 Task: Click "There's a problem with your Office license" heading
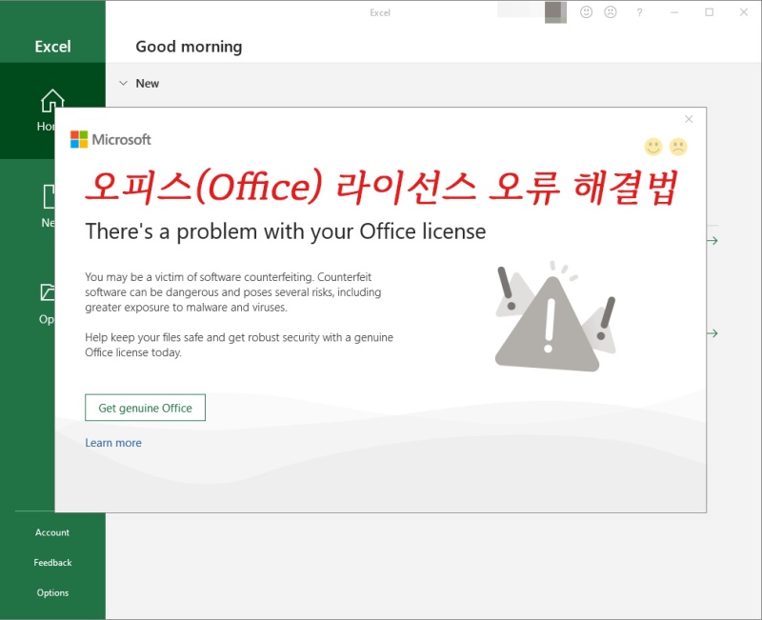pos(286,231)
